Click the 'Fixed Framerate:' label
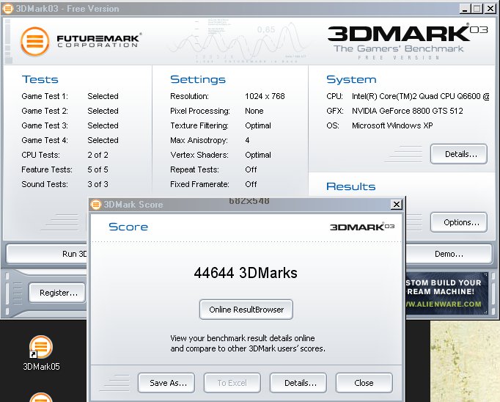Viewport: 500px width, 402px height. click(199, 184)
